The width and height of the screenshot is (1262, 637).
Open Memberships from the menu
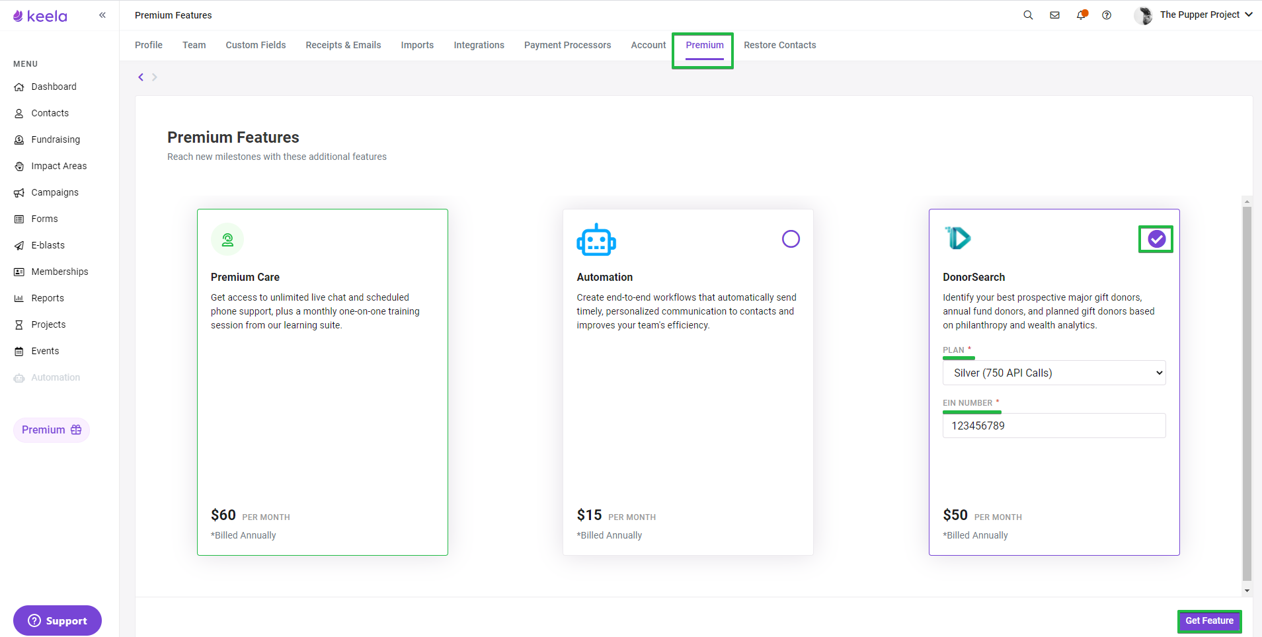[x=59, y=272]
